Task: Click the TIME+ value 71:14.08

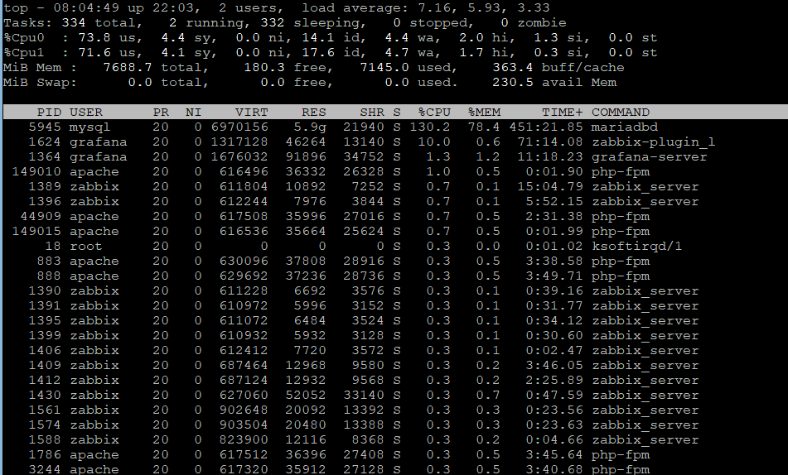Action: 550,142
